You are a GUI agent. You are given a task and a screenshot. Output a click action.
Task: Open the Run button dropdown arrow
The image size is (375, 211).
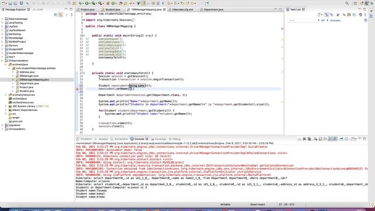pyautogui.click(x=90, y=4)
